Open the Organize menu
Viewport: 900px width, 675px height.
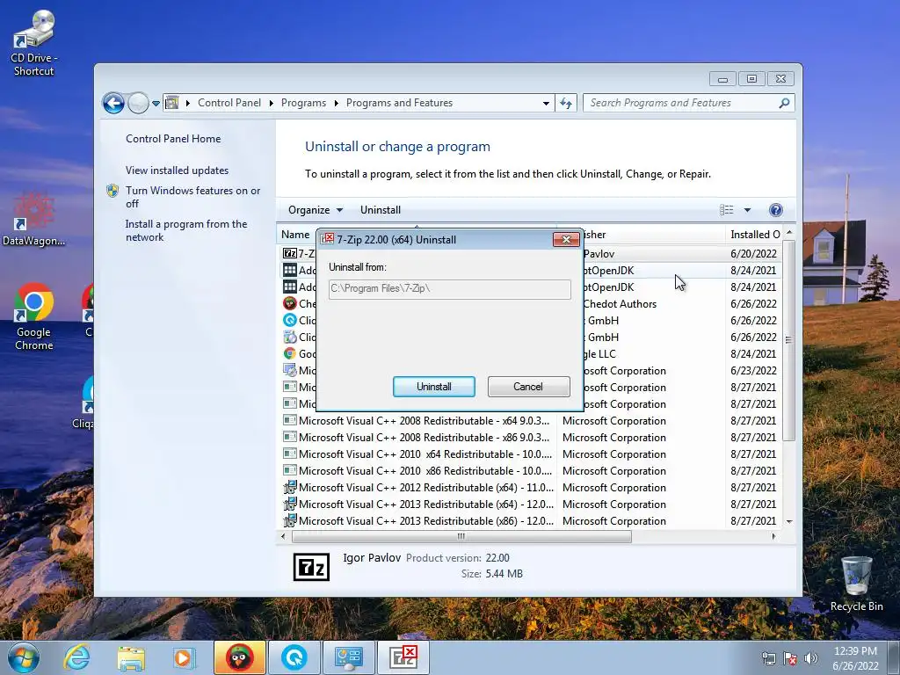pyautogui.click(x=316, y=210)
